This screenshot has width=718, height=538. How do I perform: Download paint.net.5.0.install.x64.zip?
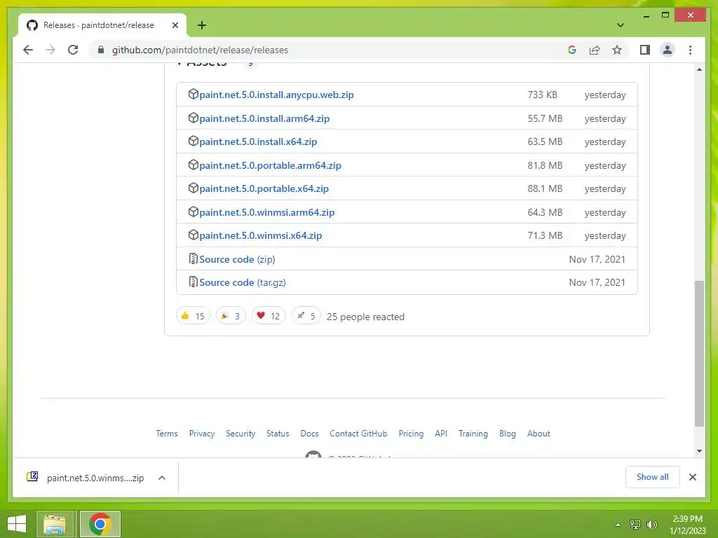point(258,142)
